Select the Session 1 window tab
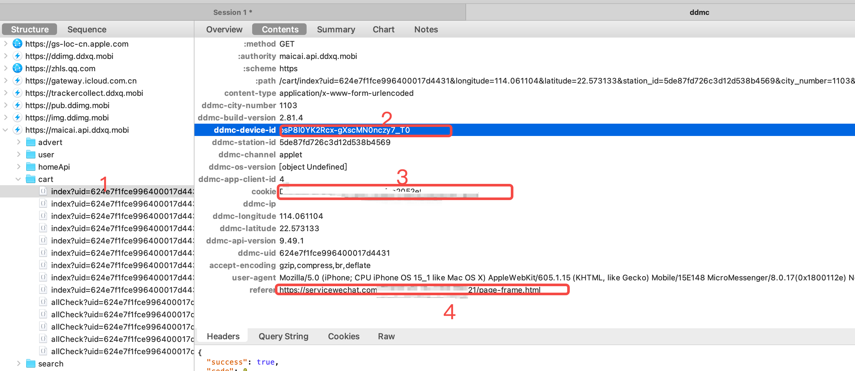Screen dimensions: 855x371 tap(232, 12)
